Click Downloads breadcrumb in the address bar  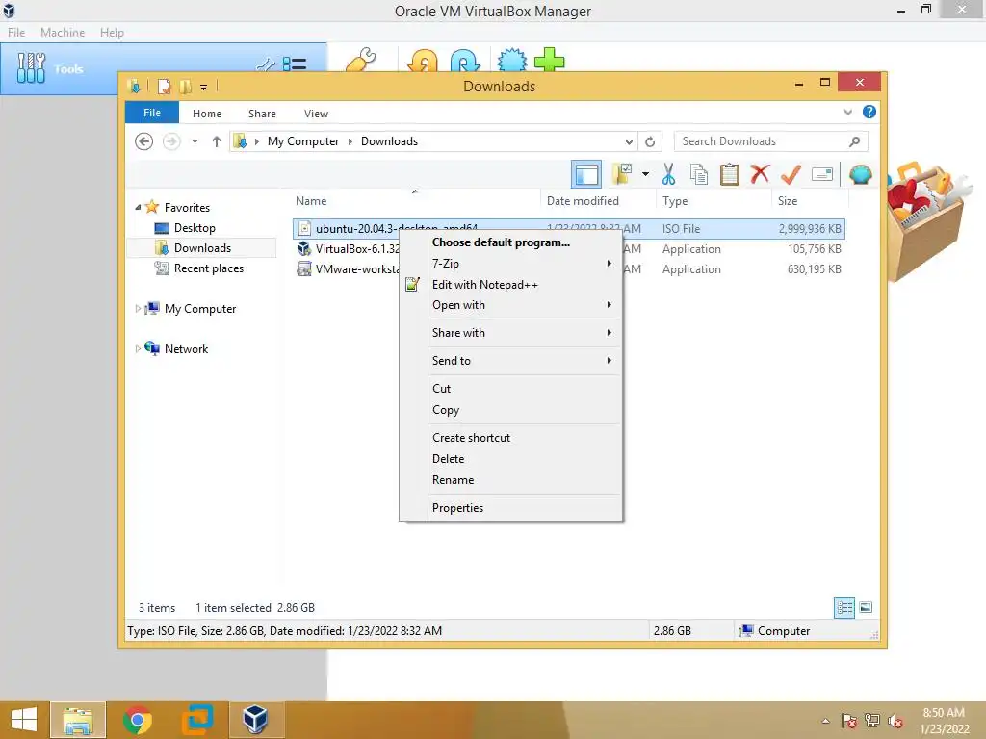pyautogui.click(x=389, y=141)
